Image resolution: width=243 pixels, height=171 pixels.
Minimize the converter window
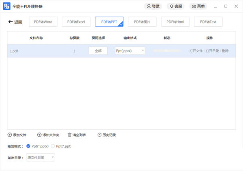[215, 6]
